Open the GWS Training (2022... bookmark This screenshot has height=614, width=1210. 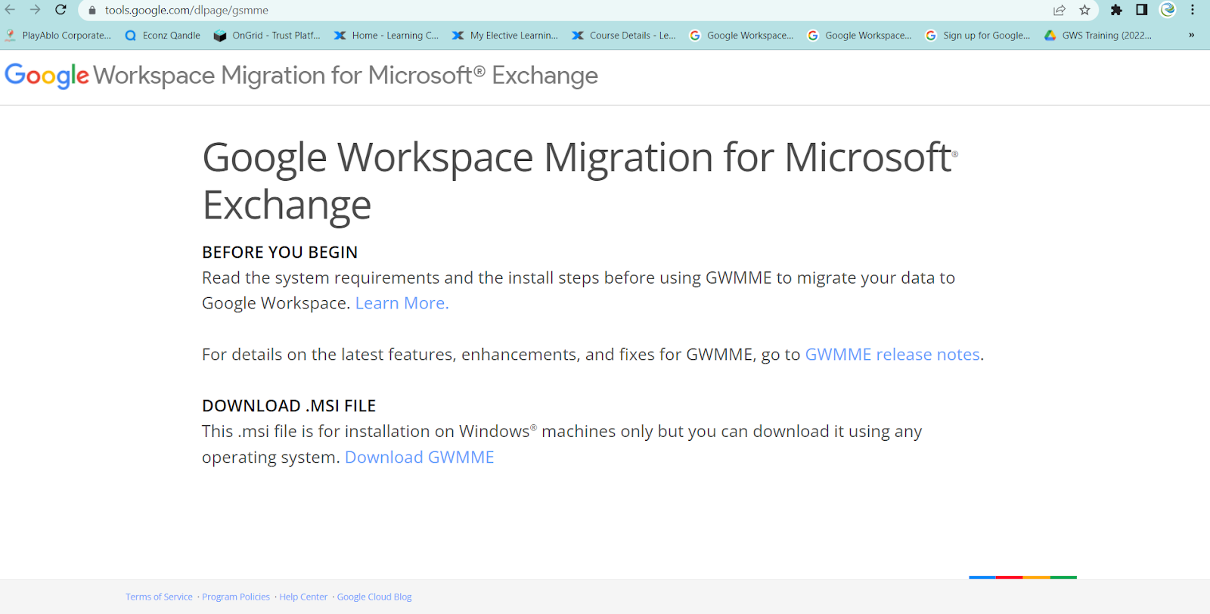1098,36
